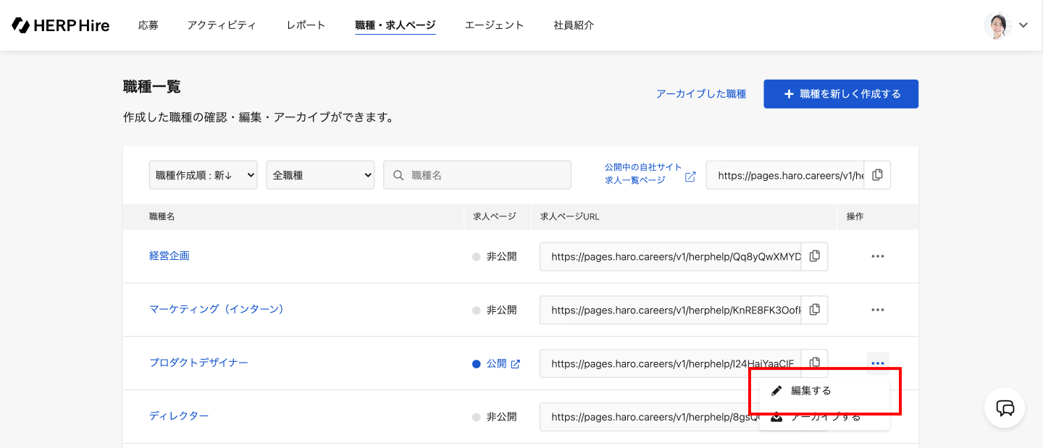The width and height of the screenshot is (1043, 448).
Task: Copy the マーケティング（インターン） job page URL
Action: click(x=814, y=310)
